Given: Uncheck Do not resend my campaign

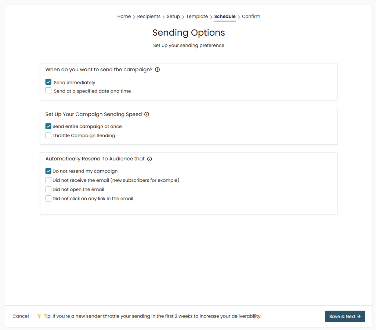Looking at the screenshot, I should [48, 171].
